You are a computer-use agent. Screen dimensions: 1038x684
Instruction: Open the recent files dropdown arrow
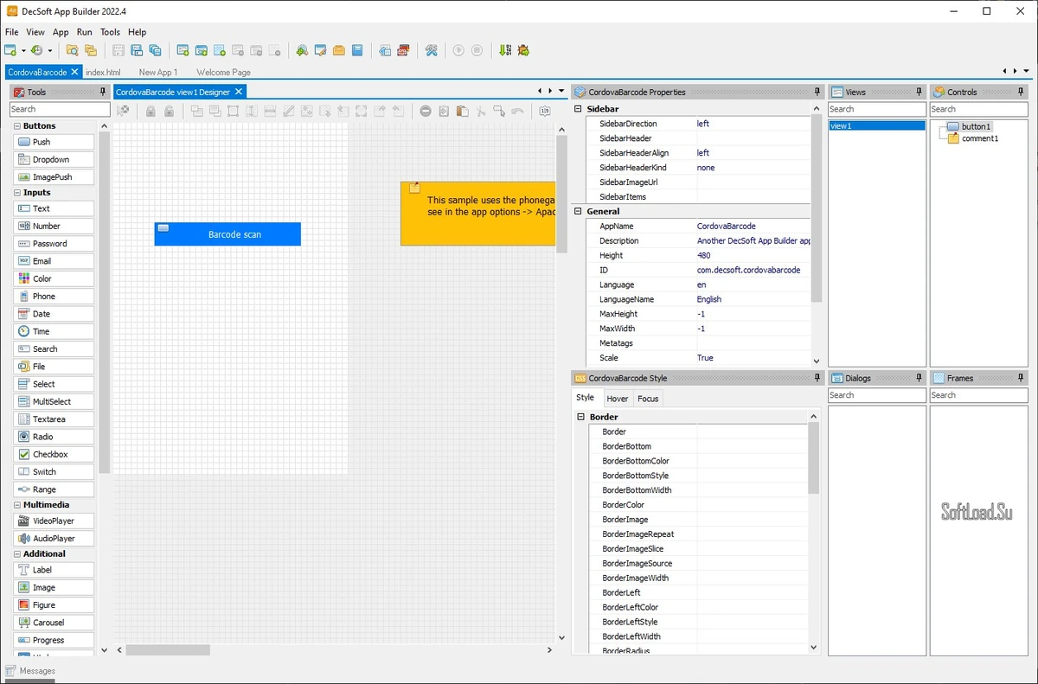50,51
